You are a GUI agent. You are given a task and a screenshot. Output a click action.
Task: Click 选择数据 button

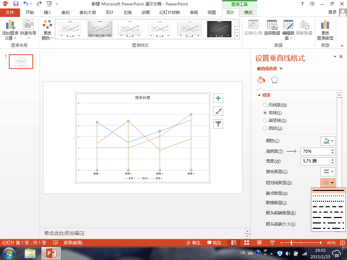[272, 28]
